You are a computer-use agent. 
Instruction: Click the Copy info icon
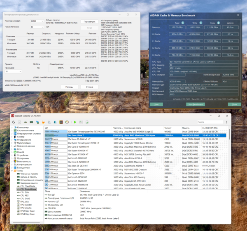219,23
